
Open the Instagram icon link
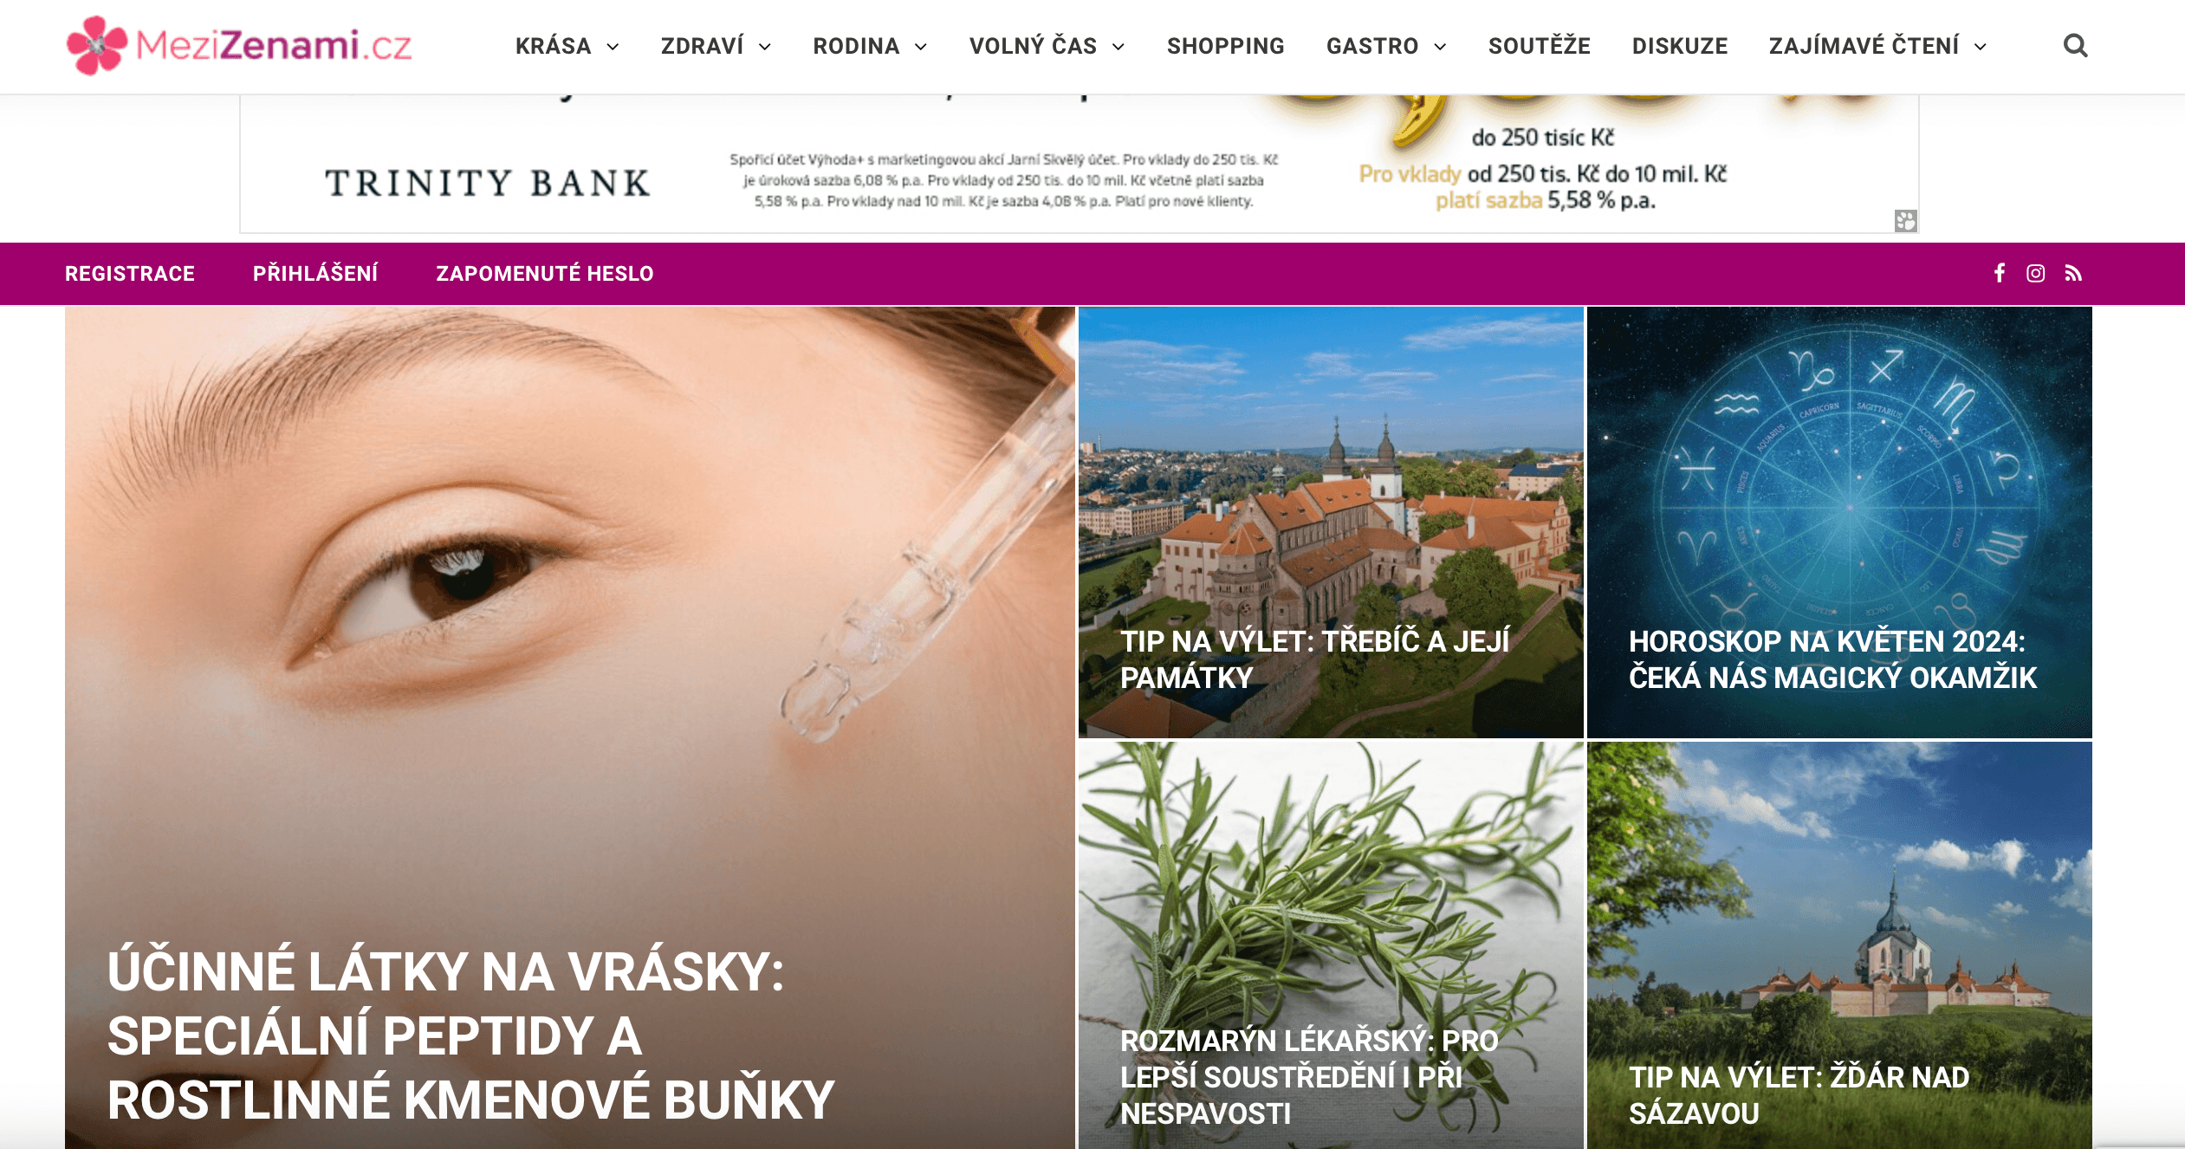[2035, 274]
